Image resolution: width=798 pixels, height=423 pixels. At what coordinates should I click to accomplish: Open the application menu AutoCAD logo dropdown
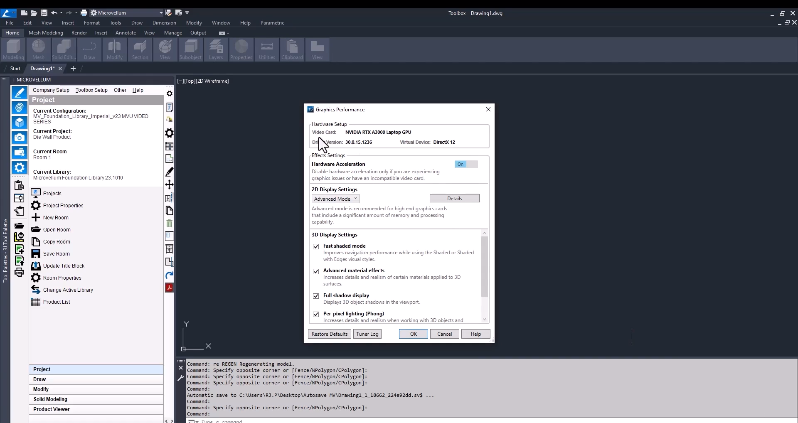(x=8, y=13)
